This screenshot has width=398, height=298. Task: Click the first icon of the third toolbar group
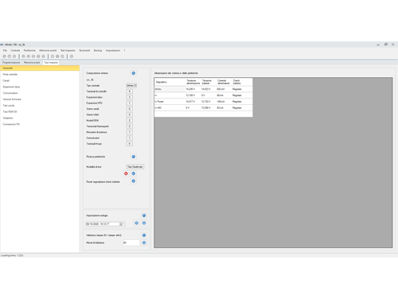tap(53, 56)
